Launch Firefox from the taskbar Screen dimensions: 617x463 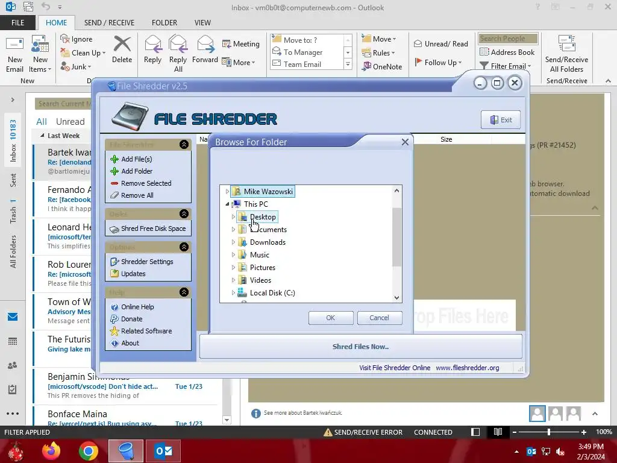click(52, 451)
